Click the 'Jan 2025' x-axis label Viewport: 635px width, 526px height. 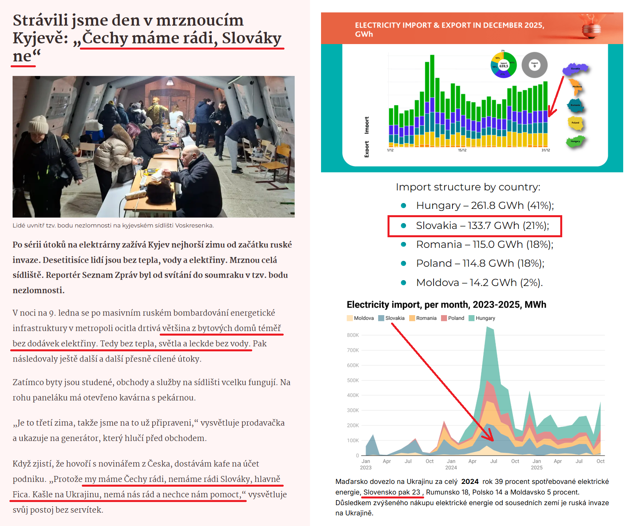pyautogui.click(x=537, y=464)
